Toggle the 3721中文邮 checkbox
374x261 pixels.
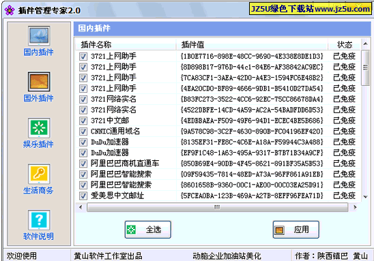click(x=83, y=121)
